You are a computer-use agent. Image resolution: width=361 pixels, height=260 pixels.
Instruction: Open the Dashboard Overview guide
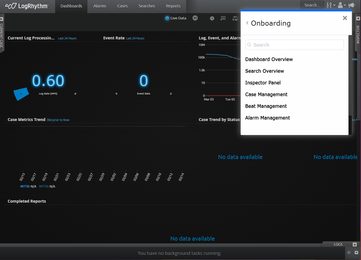coord(269,59)
